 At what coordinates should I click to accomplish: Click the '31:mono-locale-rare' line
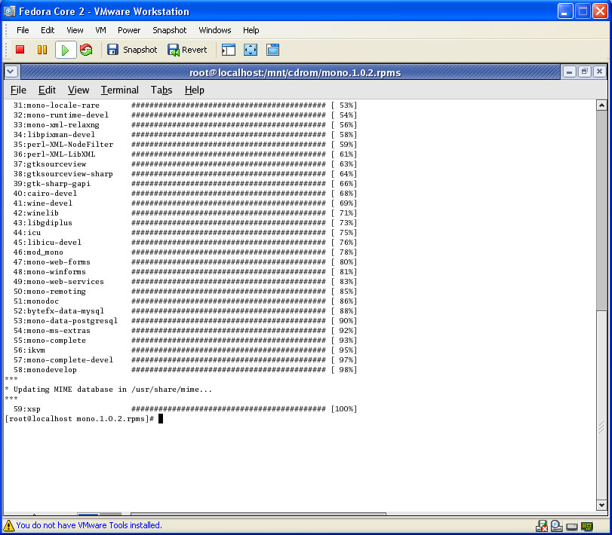(186, 105)
